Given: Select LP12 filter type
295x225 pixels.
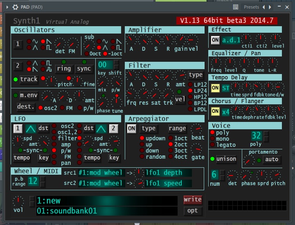Looking at the screenshot, I should 190,84.
